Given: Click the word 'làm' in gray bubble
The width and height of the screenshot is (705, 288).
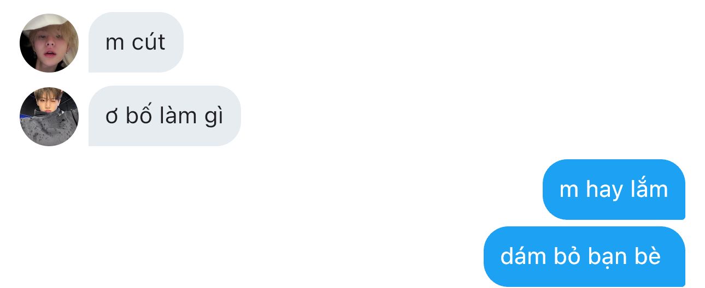Looking at the screenshot, I should click(x=172, y=116).
